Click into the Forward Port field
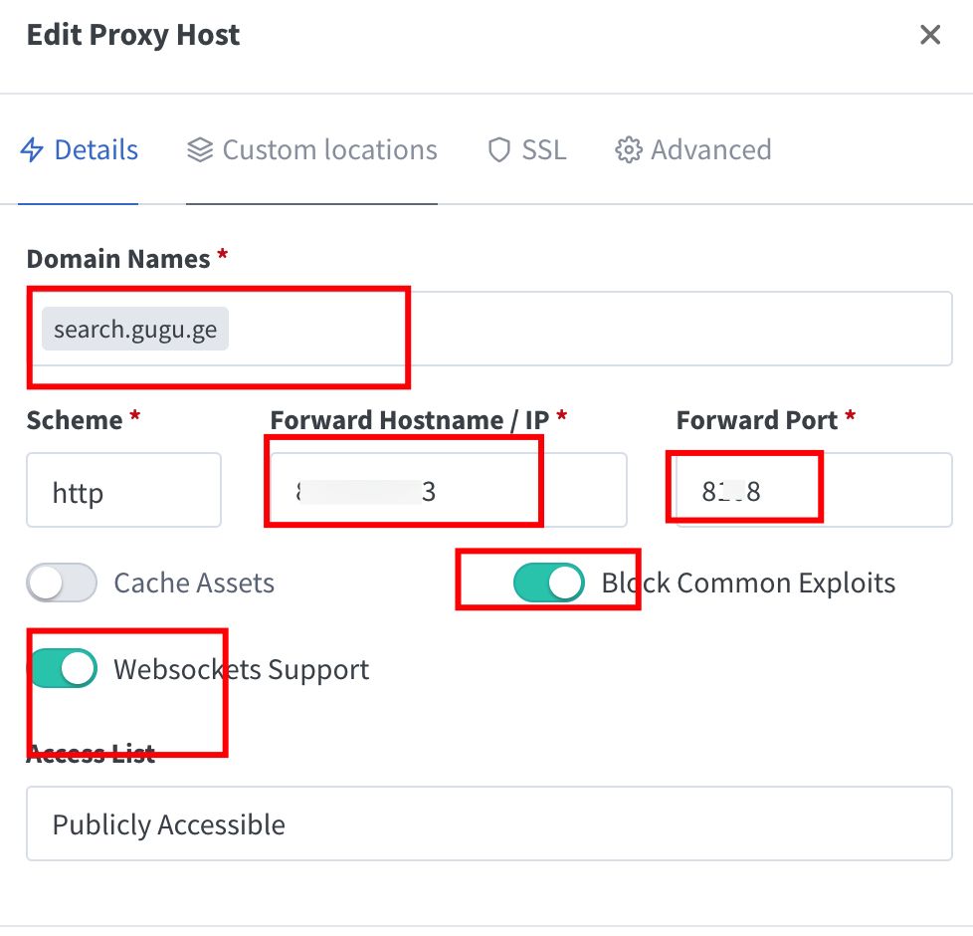This screenshot has width=973, height=936. [813, 490]
